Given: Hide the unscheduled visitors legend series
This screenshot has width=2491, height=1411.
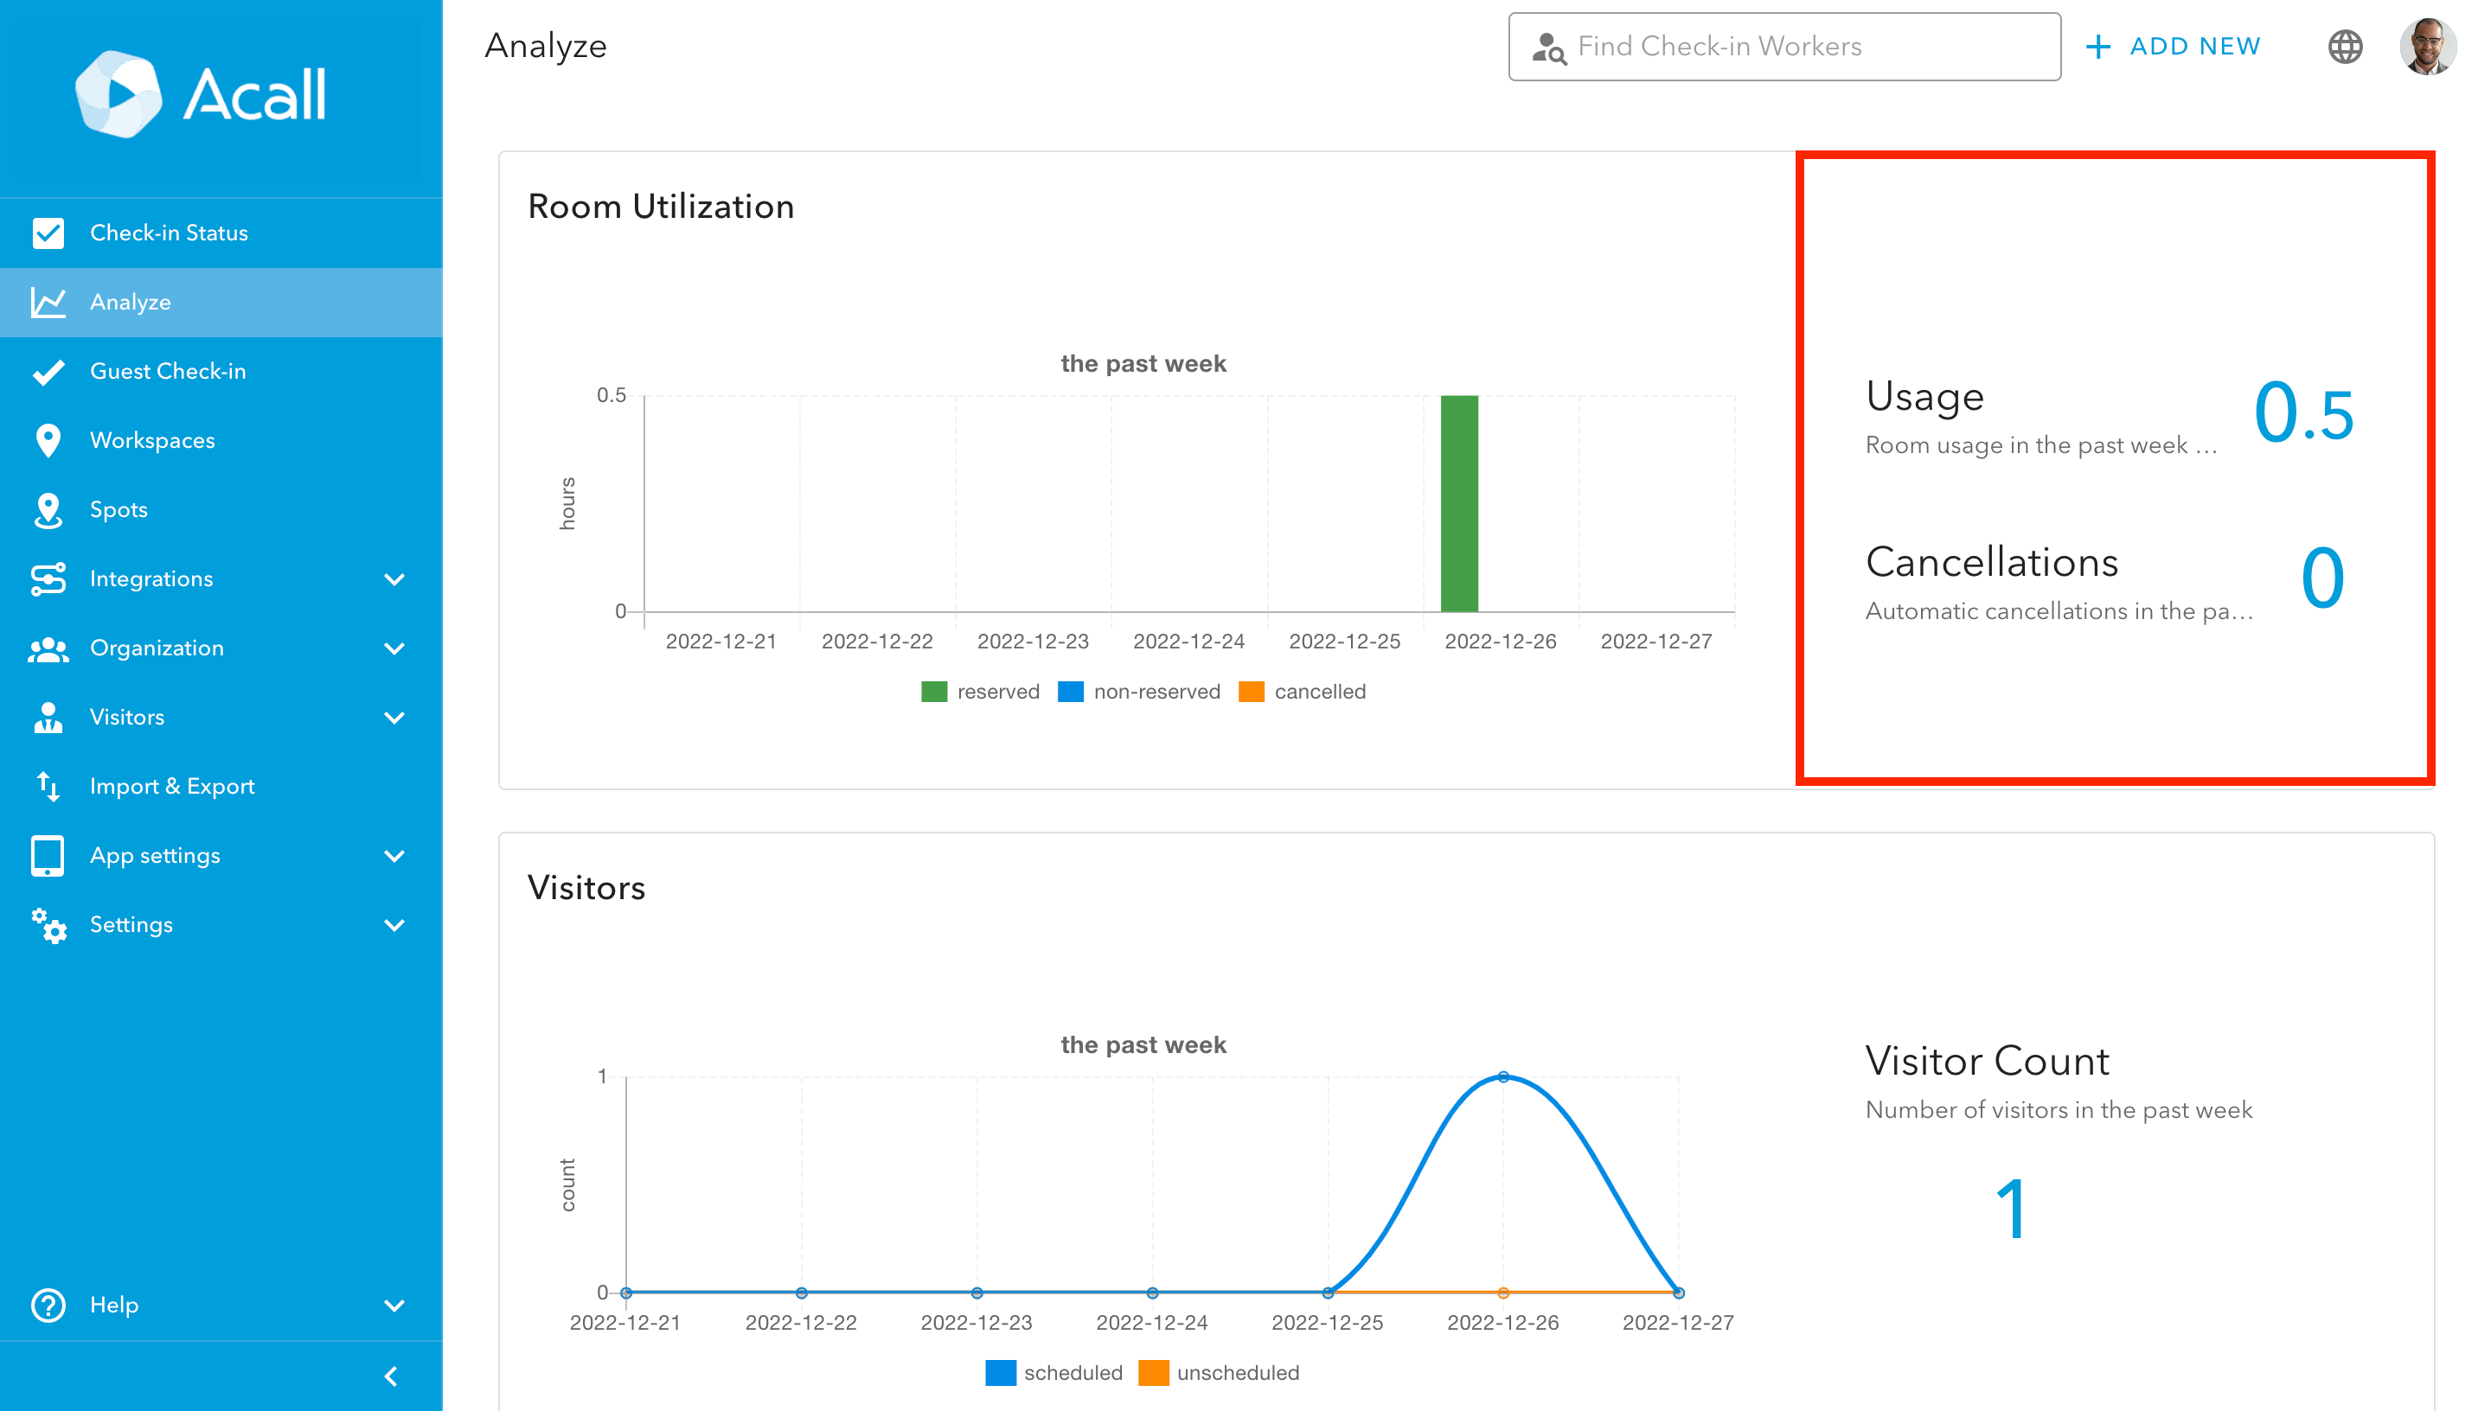Looking at the screenshot, I should point(1220,1372).
